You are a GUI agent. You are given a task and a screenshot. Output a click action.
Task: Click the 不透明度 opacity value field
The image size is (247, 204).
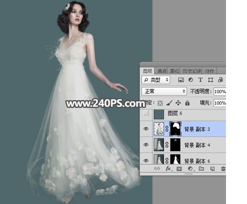(220, 92)
